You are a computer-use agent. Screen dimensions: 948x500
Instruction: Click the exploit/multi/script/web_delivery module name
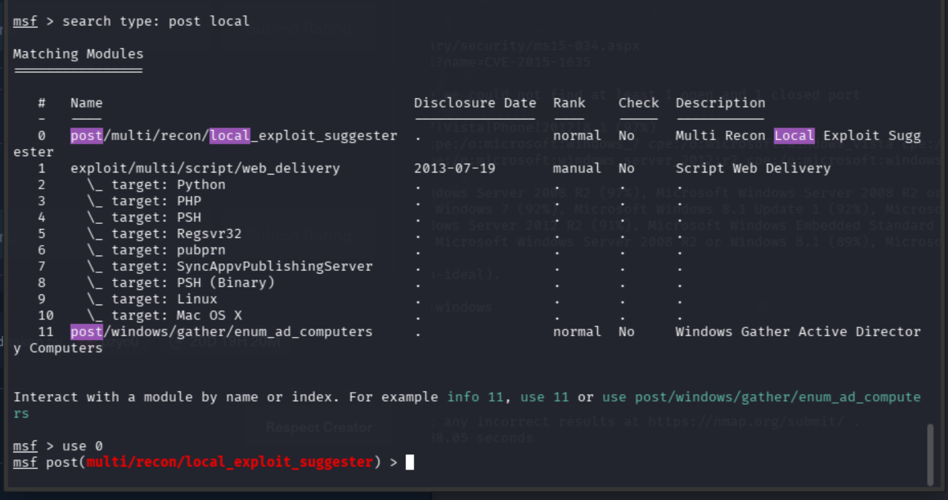pos(205,168)
